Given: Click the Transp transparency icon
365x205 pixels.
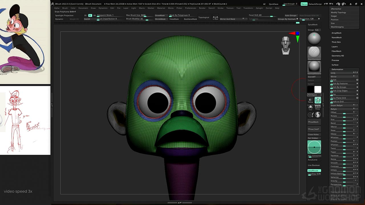Looking at the screenshot, I should click(x=311, y=100).
